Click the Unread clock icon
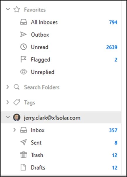The height and width of the screenshot is (177, 127). (x=24, y=47)
